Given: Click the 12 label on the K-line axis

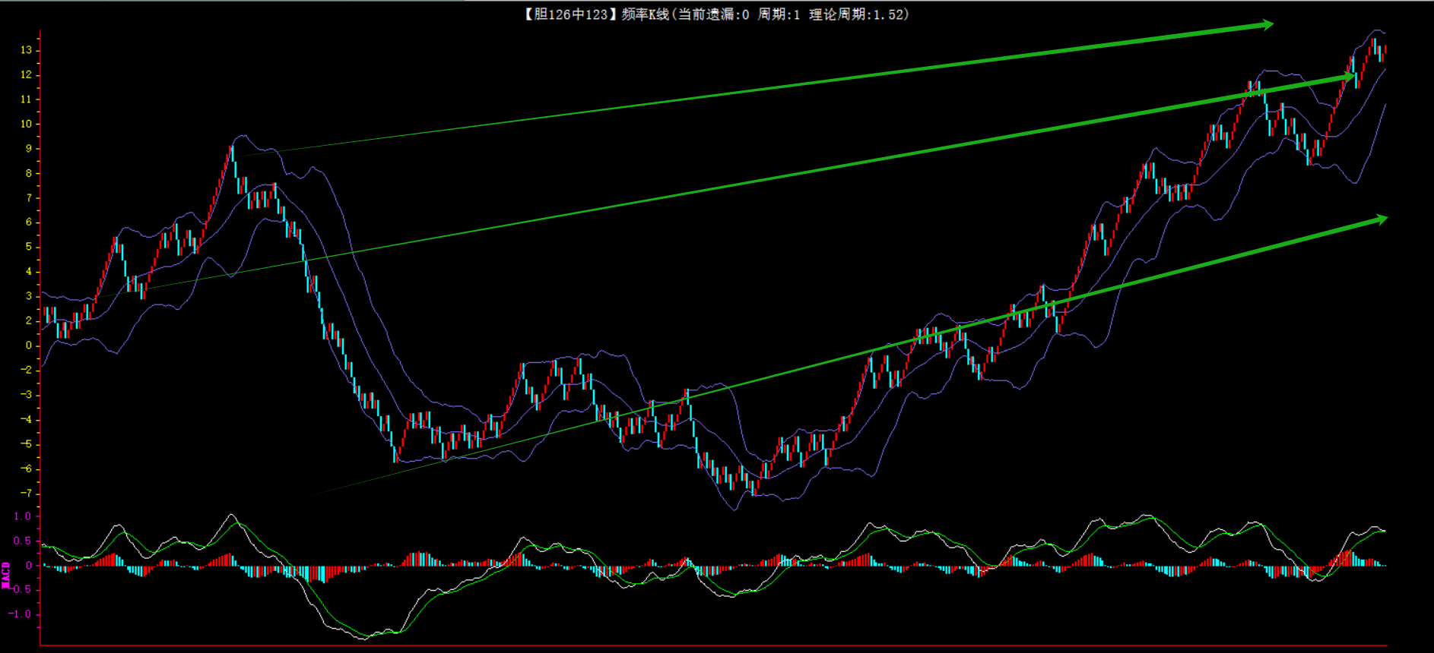Looking at the screenshot, I should pyautogui.click(x=27, y=74).
